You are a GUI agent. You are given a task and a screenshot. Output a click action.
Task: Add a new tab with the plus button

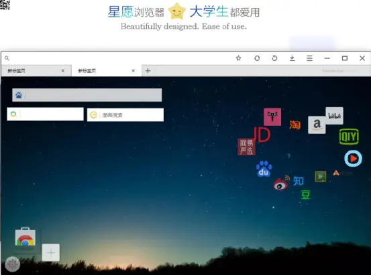pyautogui.click(x=148, y=70)
